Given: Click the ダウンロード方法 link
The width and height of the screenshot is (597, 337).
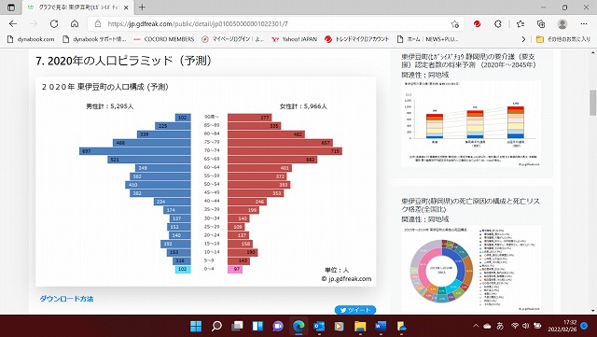Looking at the screenshot, I should tap(66, 299).
